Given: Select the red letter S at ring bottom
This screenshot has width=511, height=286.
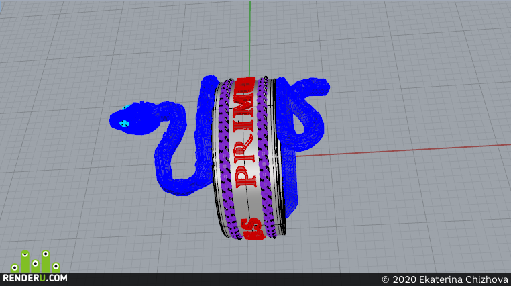Looking at the screenshot, I should tap(253, 228).
